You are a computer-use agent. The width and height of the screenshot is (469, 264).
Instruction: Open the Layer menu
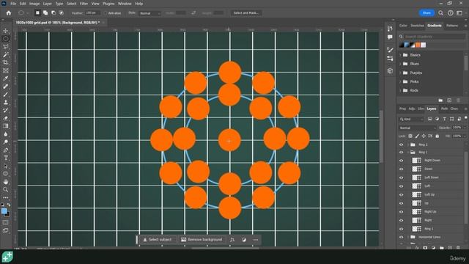click(47, 4)
